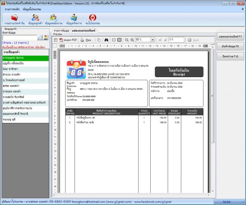Open the ข้อมูลโปรแกรม menu
The width and height of the screenshot is (246, 205).
pos(32,8)
